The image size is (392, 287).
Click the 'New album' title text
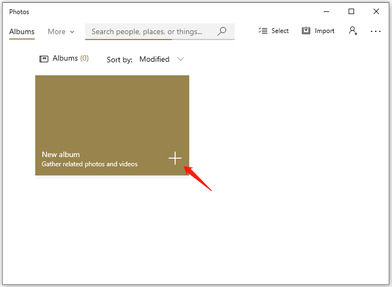61,155
